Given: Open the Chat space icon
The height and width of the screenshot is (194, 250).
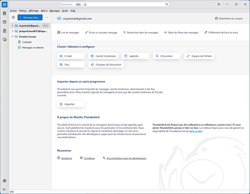Looking at the screenshot, I should pyautogui.click(x=4, y=39).
